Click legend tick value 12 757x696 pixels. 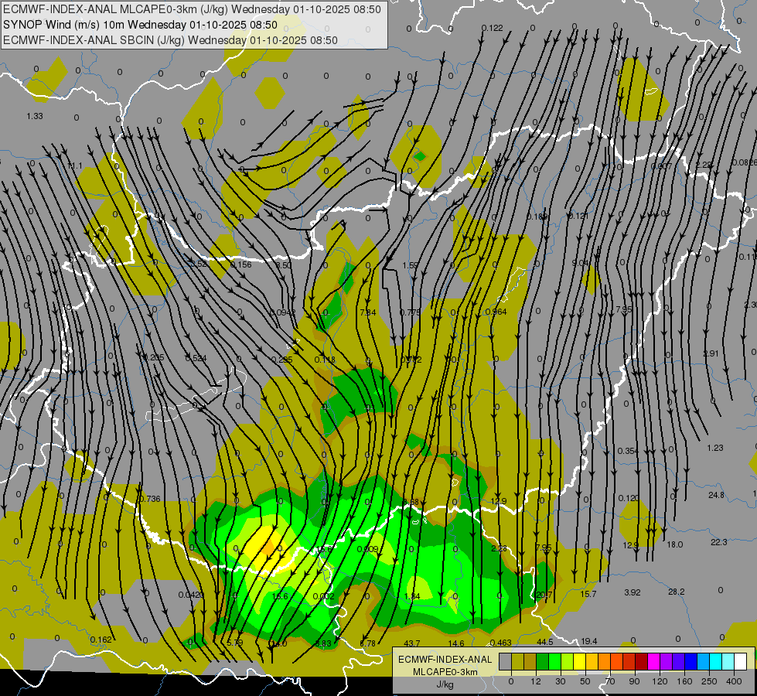pyautogui.click(x=536, y=681)
